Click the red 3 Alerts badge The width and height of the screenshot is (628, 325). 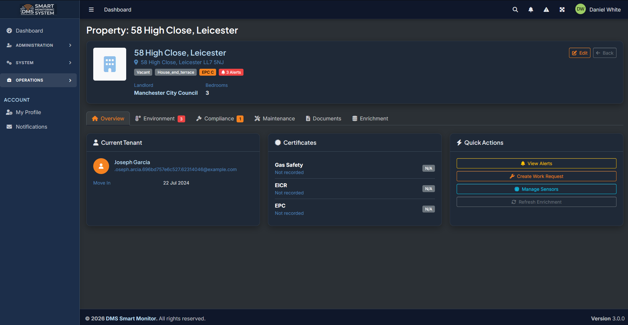(231, 72)
